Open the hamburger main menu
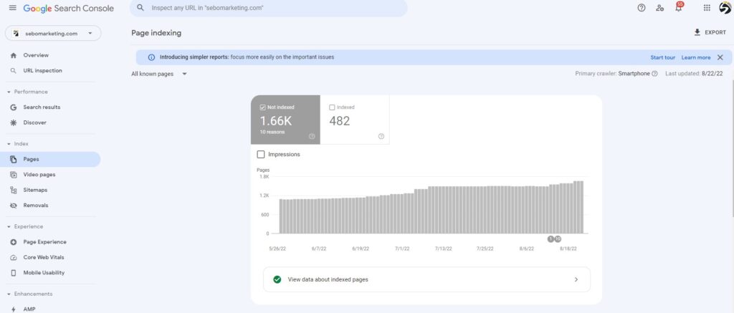The image size is (734, 313). (x=13, y=8)
